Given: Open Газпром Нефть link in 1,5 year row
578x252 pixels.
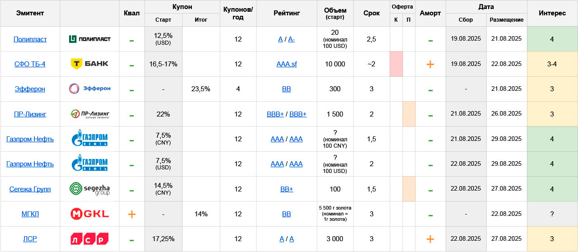Looking at the screenshot, I should (30, 139).
